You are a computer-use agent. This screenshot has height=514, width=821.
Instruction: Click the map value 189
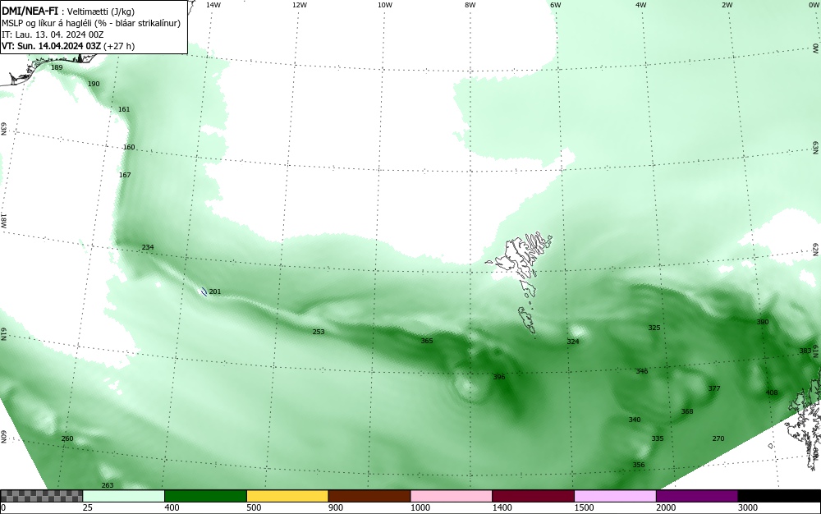coord(57,67)
